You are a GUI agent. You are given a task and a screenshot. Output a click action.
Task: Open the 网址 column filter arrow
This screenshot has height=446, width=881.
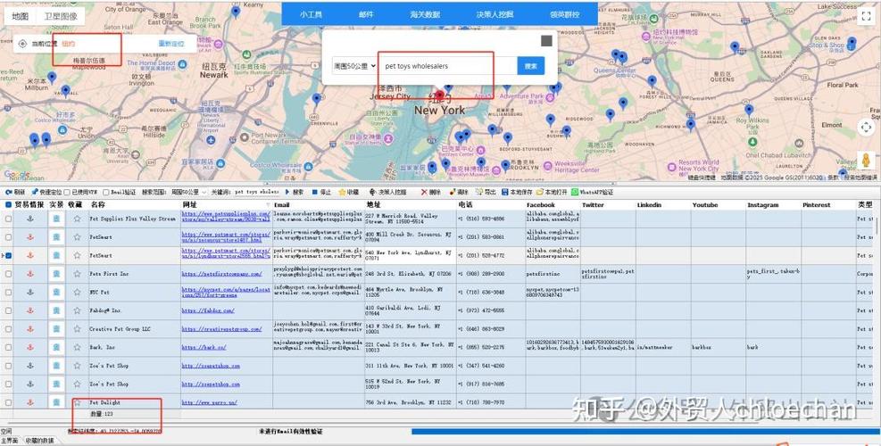268,205
